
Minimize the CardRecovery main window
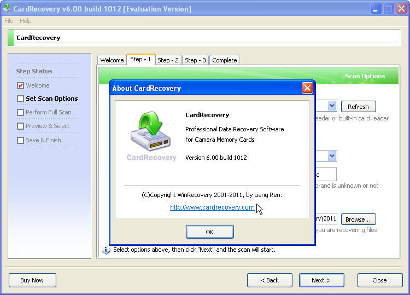[376, 9]
